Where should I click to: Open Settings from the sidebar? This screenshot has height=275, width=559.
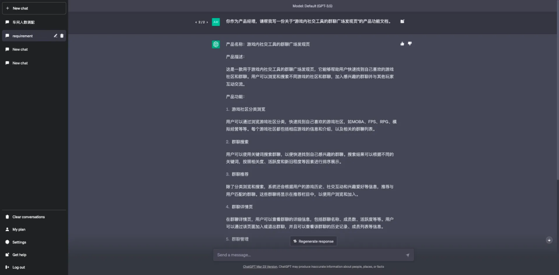19,242
